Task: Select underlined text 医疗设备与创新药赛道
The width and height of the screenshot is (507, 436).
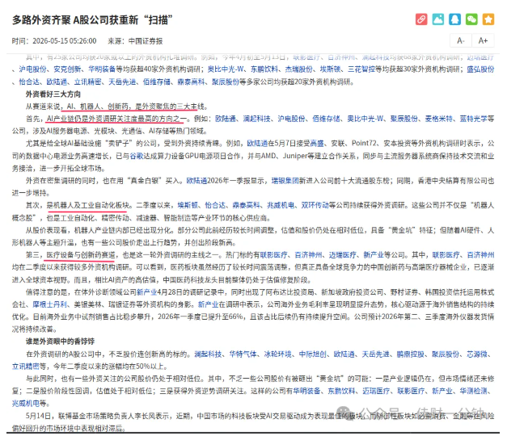Action: pos(81,255)
